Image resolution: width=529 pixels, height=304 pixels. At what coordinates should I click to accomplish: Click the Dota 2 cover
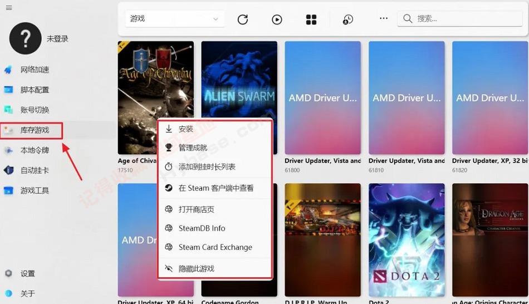[x=406, y=240]
